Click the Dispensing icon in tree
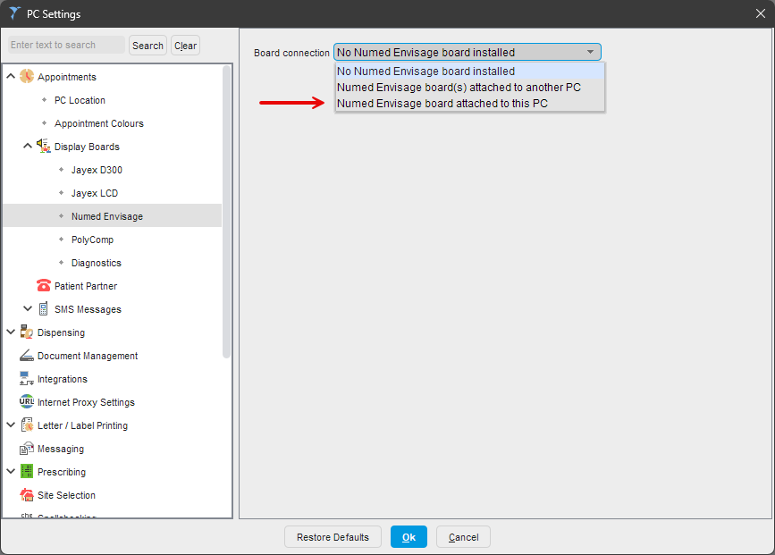Screen dimensions: 775x555 coord(27,332)
